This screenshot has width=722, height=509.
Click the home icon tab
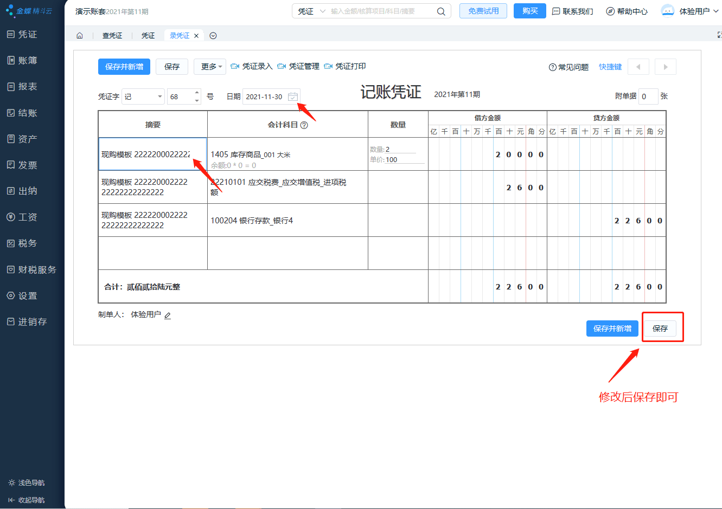[x=80, y=36]
